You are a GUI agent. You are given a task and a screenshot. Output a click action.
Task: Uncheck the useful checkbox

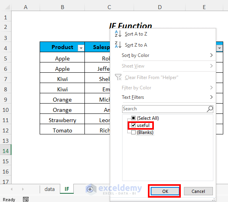point(133,125)
